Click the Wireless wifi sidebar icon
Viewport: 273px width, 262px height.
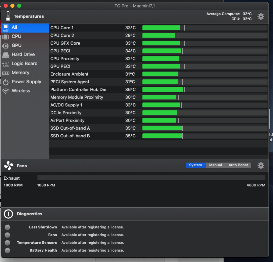click(6, 91)
